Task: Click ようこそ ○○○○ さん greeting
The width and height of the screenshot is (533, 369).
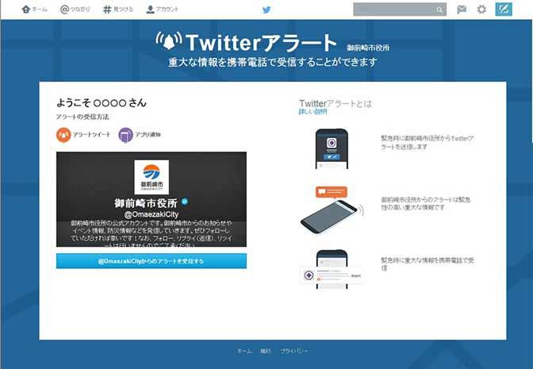Action: tap(102, 102)
